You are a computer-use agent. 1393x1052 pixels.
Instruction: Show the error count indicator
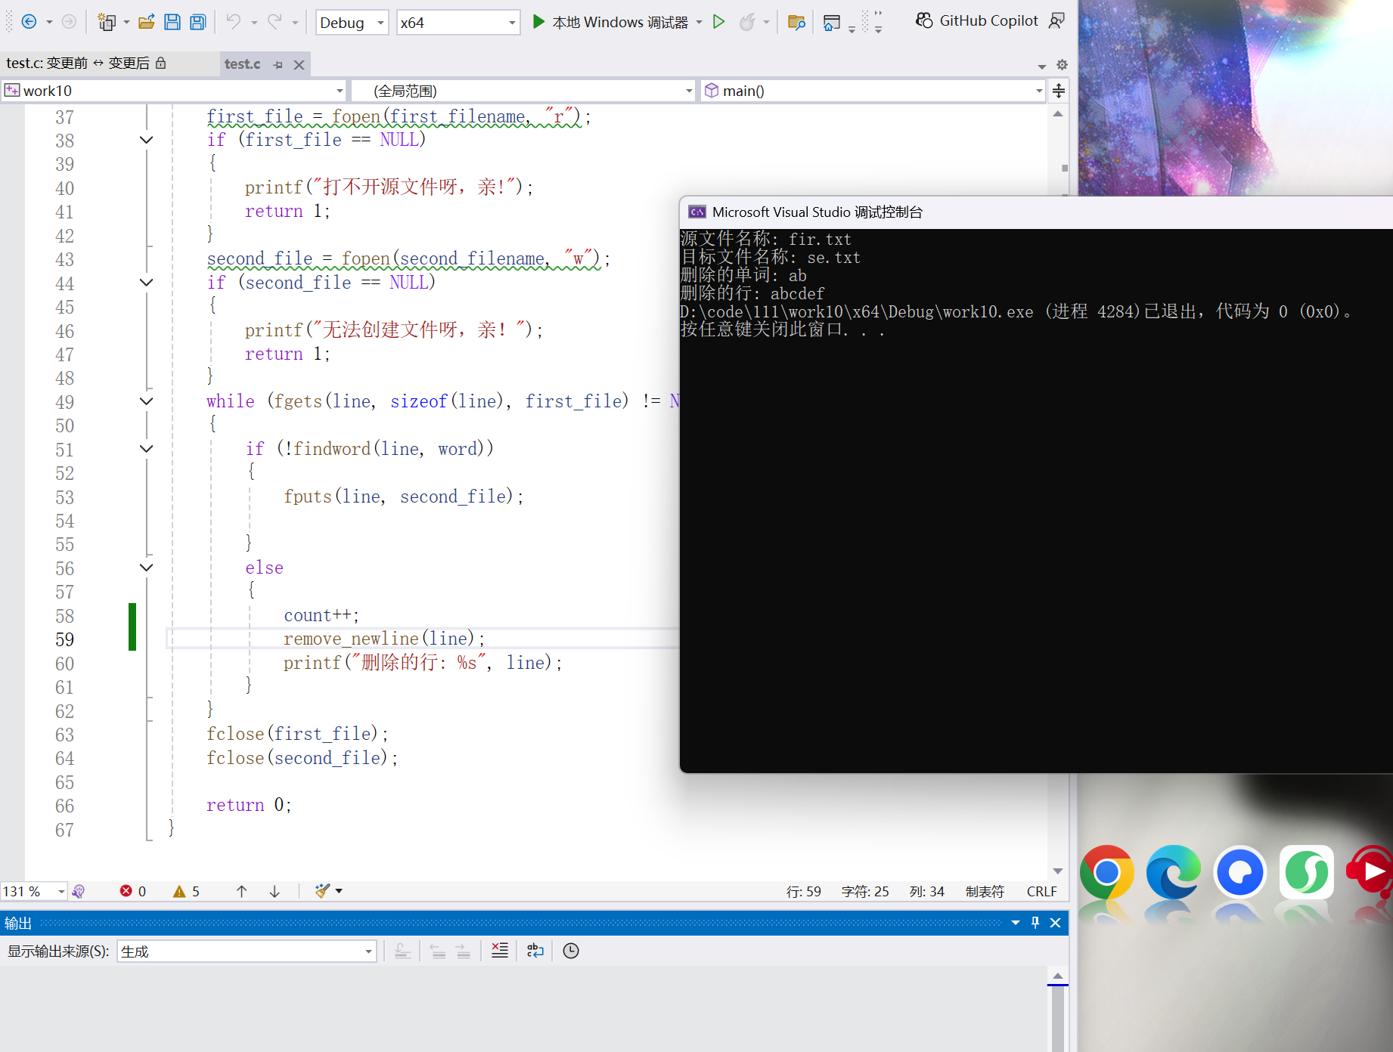[133, 892]
